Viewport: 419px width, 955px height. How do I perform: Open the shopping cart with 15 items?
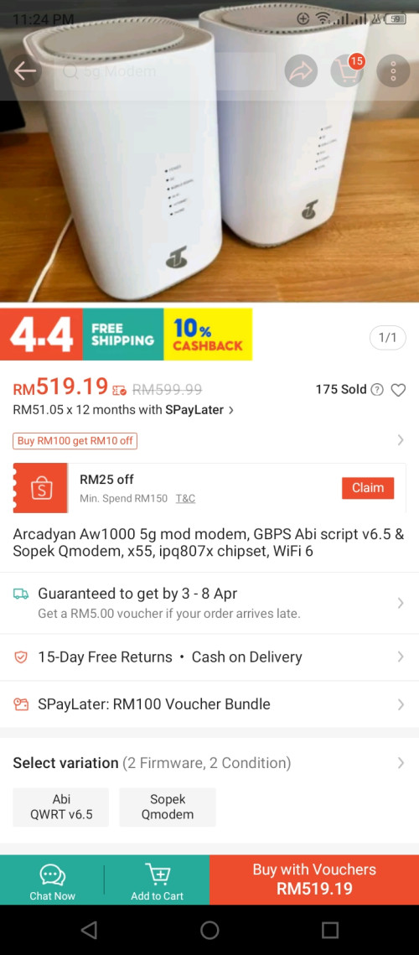tap(347, 71)
